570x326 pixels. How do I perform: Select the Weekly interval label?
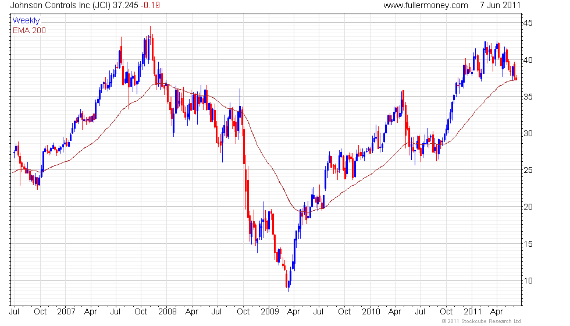(26, 21)
